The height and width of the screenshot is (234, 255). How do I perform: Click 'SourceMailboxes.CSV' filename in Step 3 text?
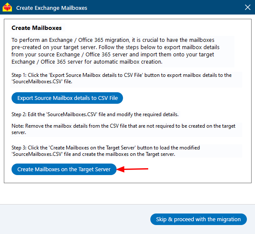(37, 154)
